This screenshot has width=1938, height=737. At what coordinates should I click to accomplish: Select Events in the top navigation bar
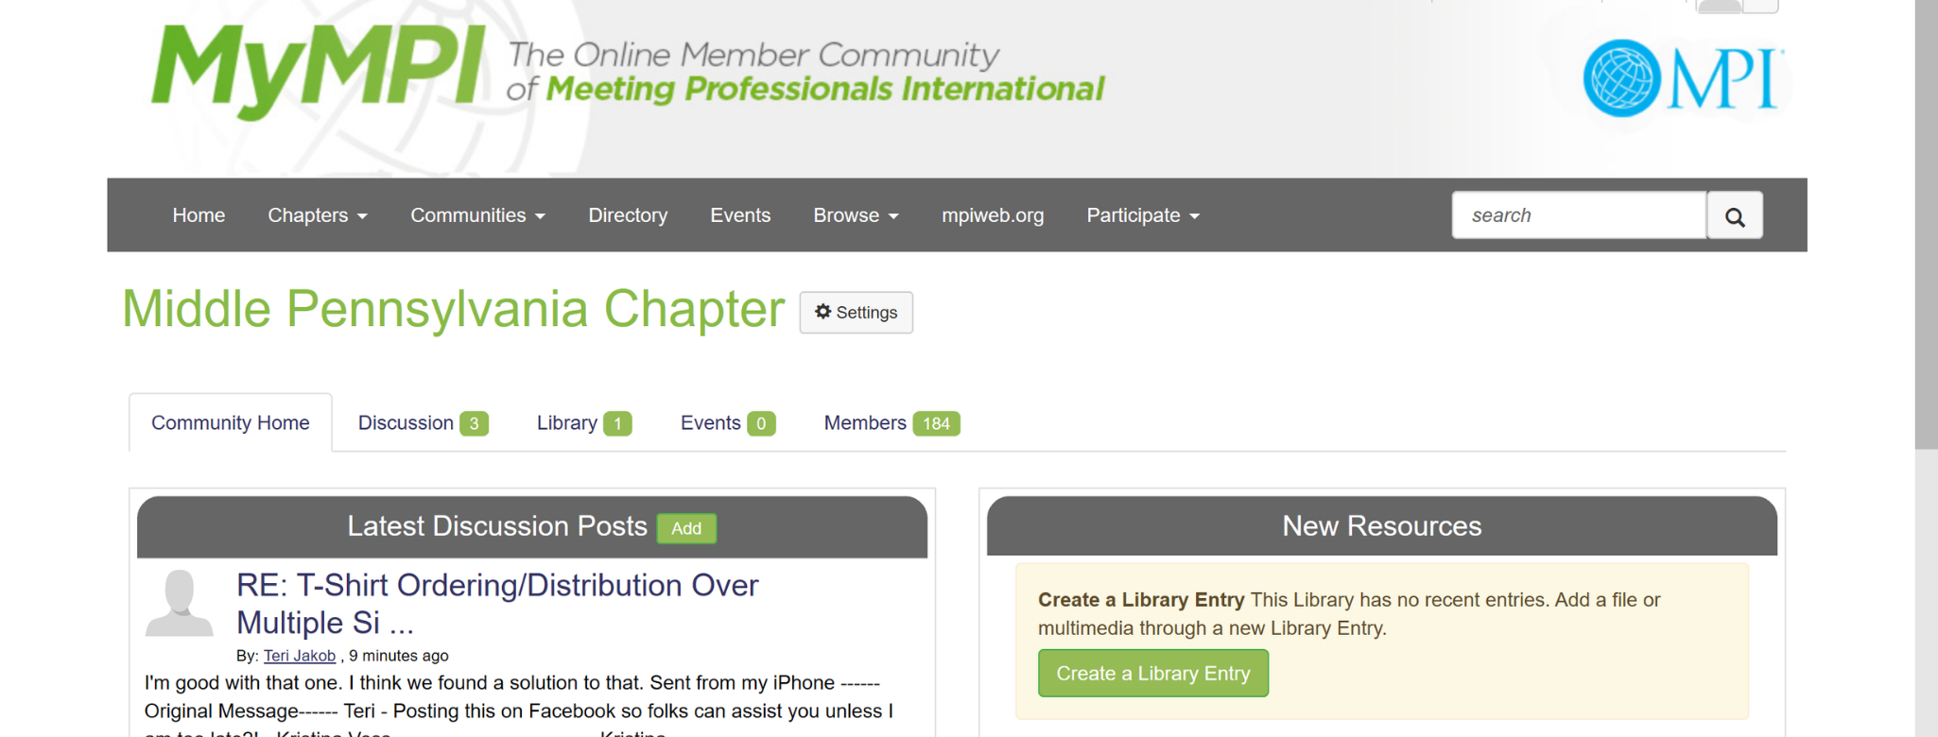(740, 215)
